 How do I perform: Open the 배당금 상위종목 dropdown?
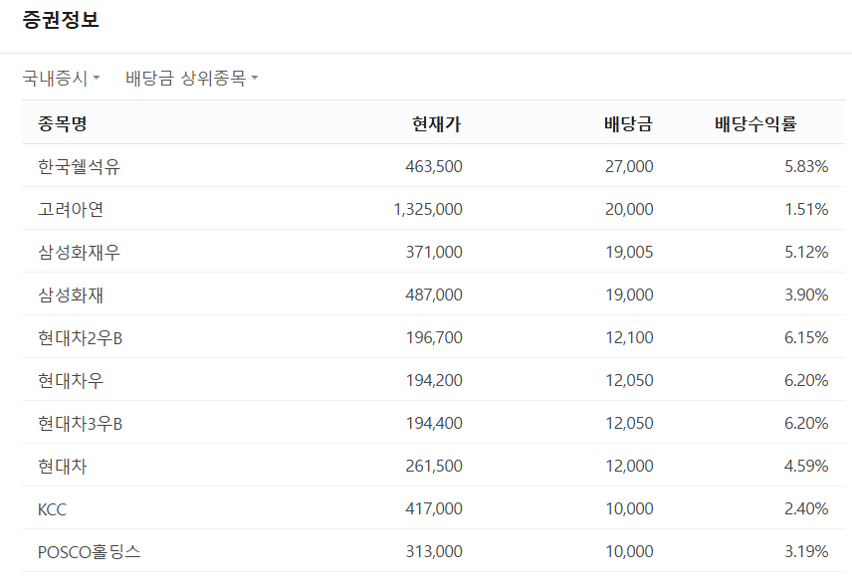click(191, 79)
